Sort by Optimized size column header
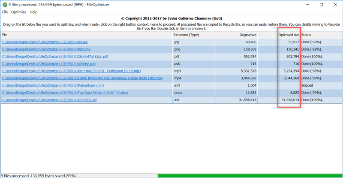Image resolution: width=343 pixels, height=178 pixels. [288, 35]
